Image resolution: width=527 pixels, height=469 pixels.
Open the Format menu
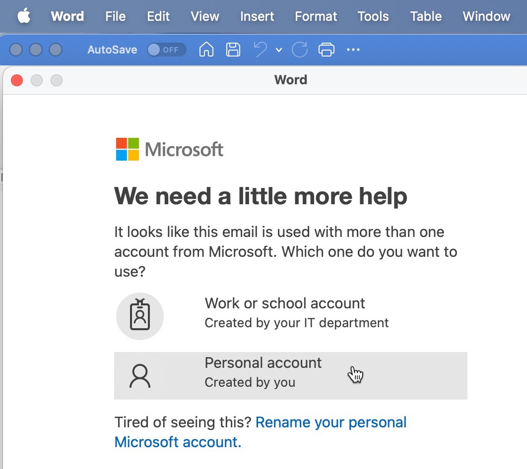click(x=316, y=16)
